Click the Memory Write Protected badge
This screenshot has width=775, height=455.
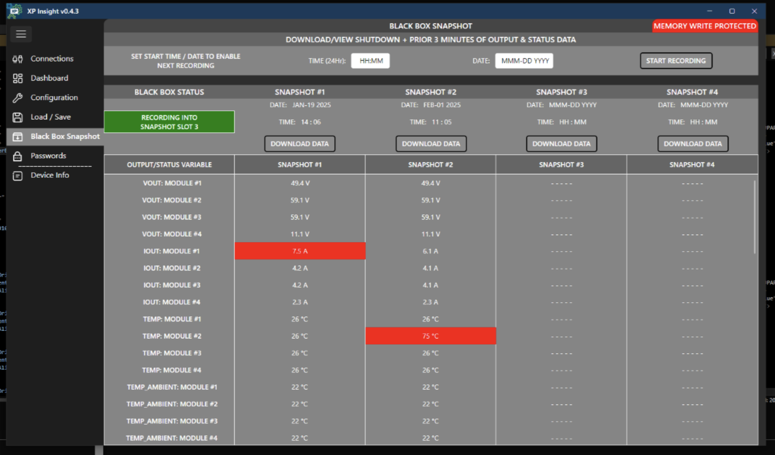[x=705, y=26]
